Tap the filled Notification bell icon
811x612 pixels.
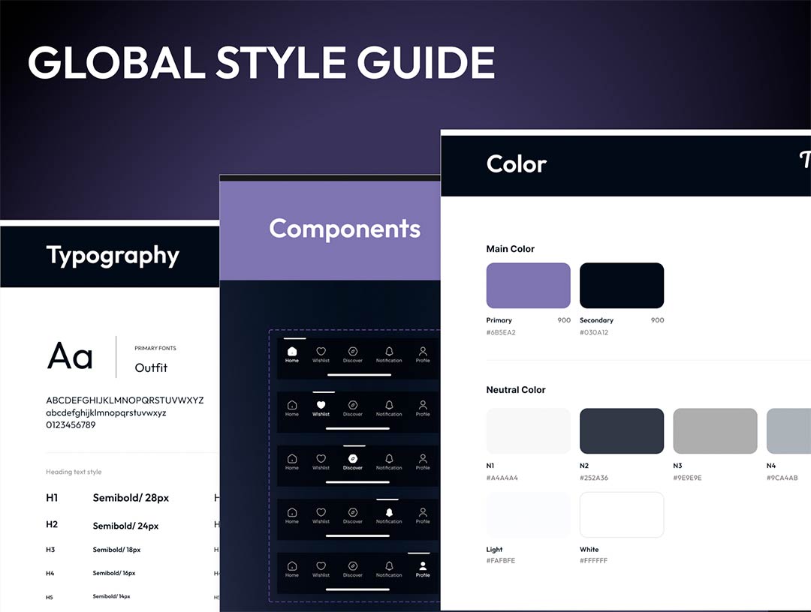tap(388, 512)
